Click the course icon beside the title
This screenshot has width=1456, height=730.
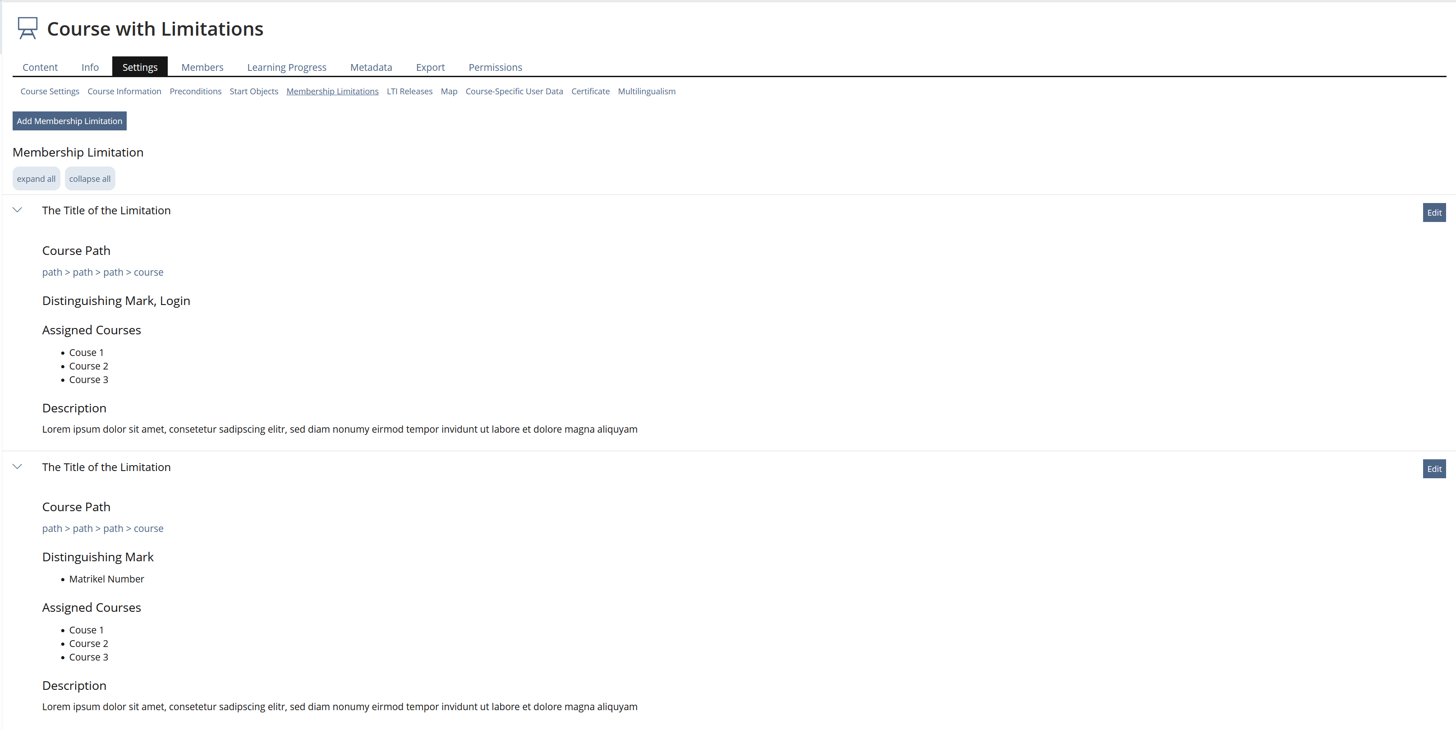(x=27, y=28)
